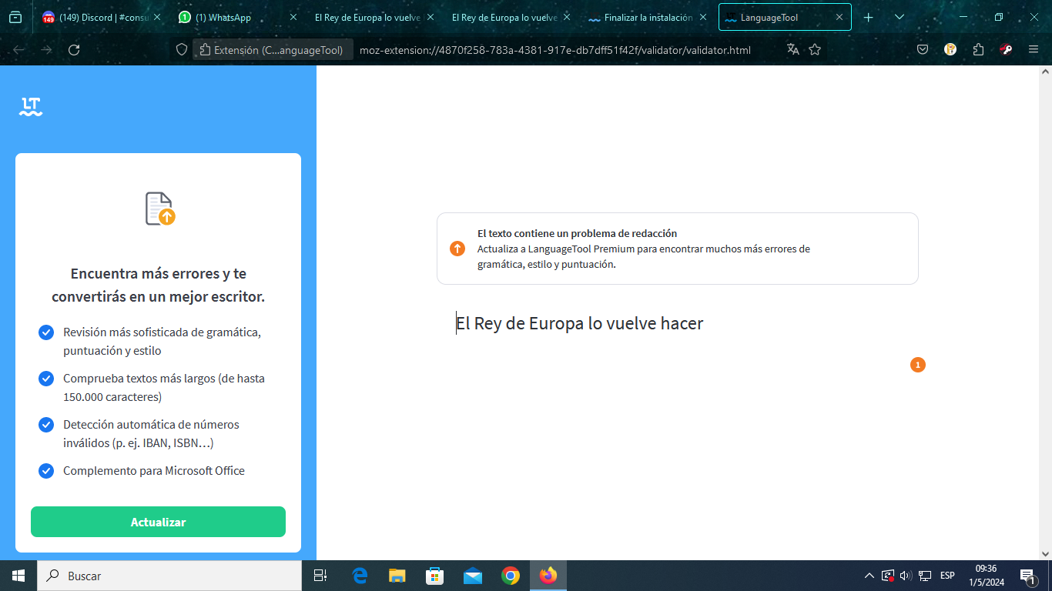The width and height of the screenshot is (1052, 591).
Task: Click the text 'El Rey de Europa lo vuelve hacer'
Action: tap(579, 323)
